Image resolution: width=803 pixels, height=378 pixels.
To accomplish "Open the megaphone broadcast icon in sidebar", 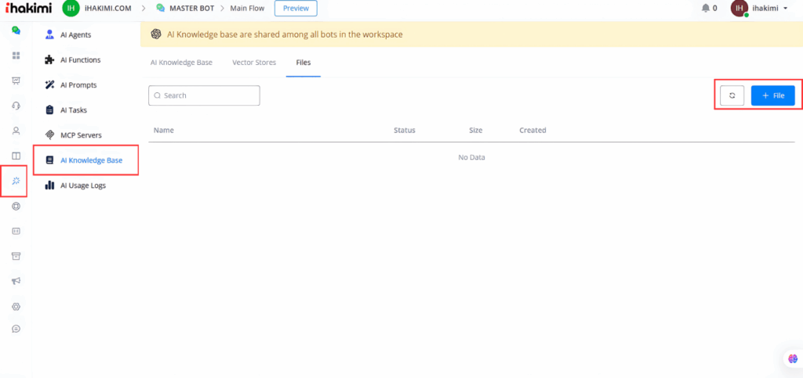I will coord(16,281).
